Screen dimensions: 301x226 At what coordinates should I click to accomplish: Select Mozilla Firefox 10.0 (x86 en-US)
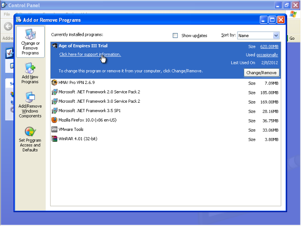click(x=165, y=121)
